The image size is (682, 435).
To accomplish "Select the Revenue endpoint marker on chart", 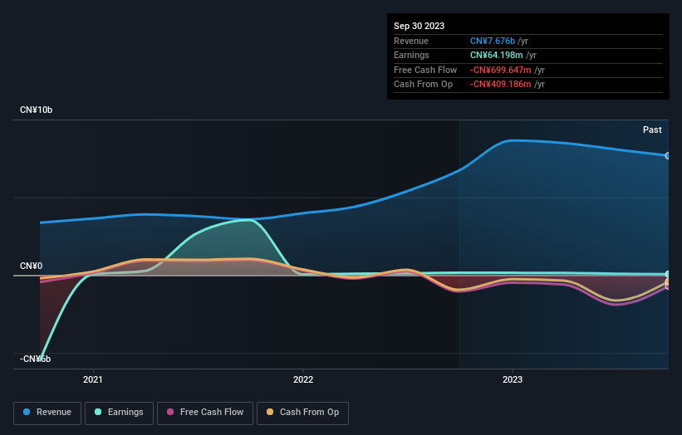I will (x=668, y=155).
